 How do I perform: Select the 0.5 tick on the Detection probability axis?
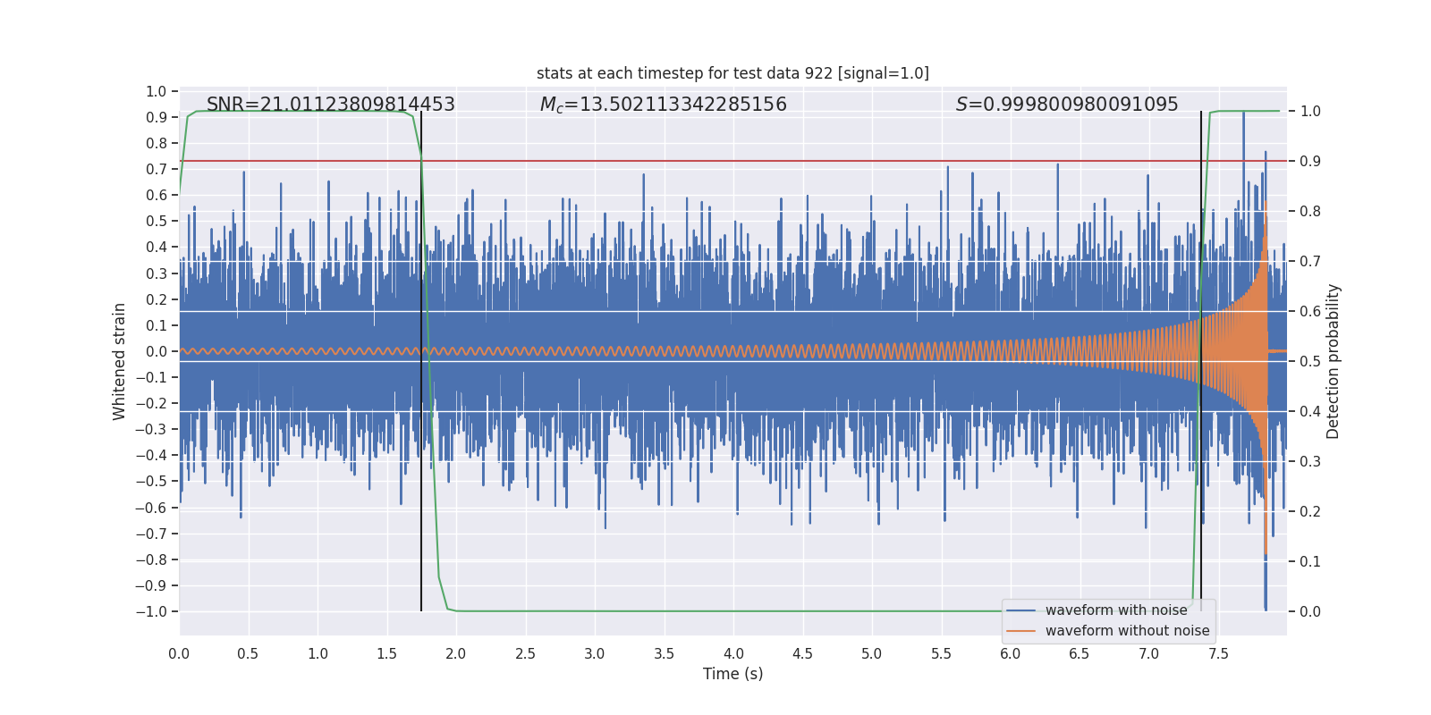(x=1310, y=362)
